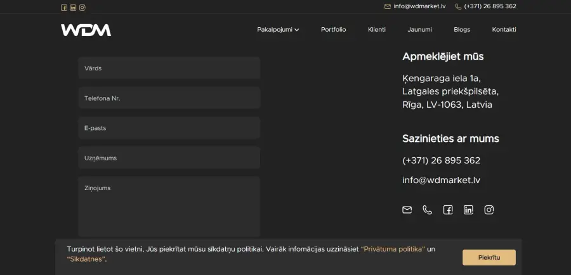
Task: Open the Facebook icon below contact details
Action: coord(448,210)
